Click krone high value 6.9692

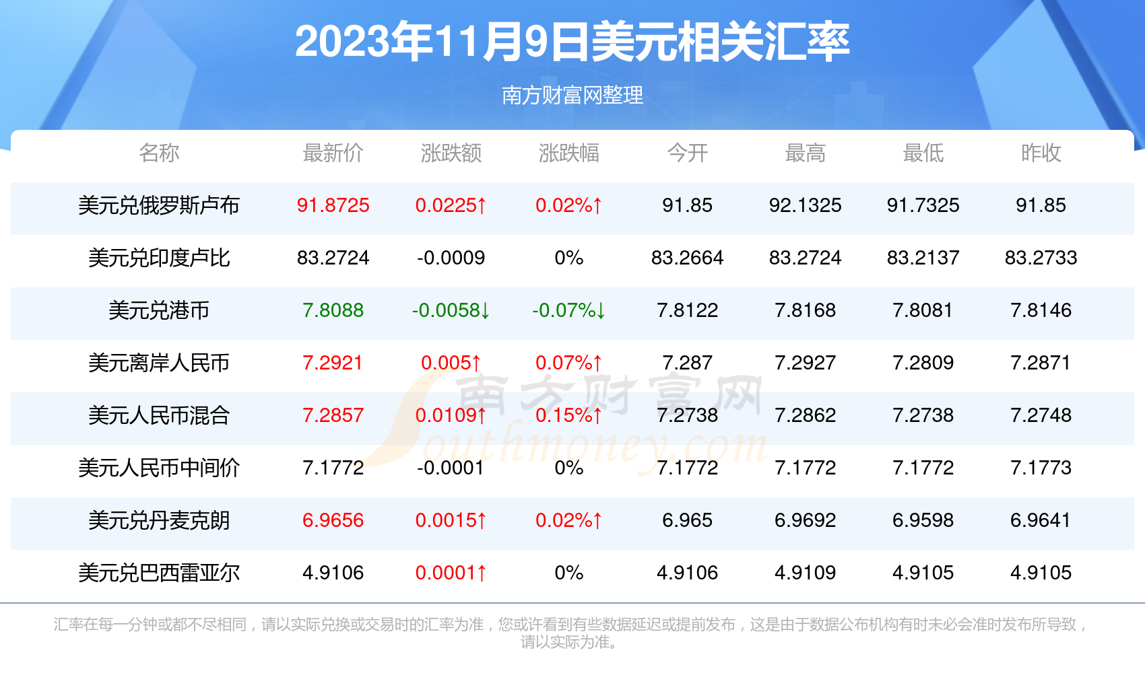tap(806, 520)
